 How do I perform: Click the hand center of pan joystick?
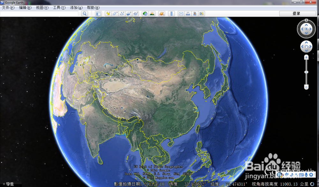[x=306, y=46]
